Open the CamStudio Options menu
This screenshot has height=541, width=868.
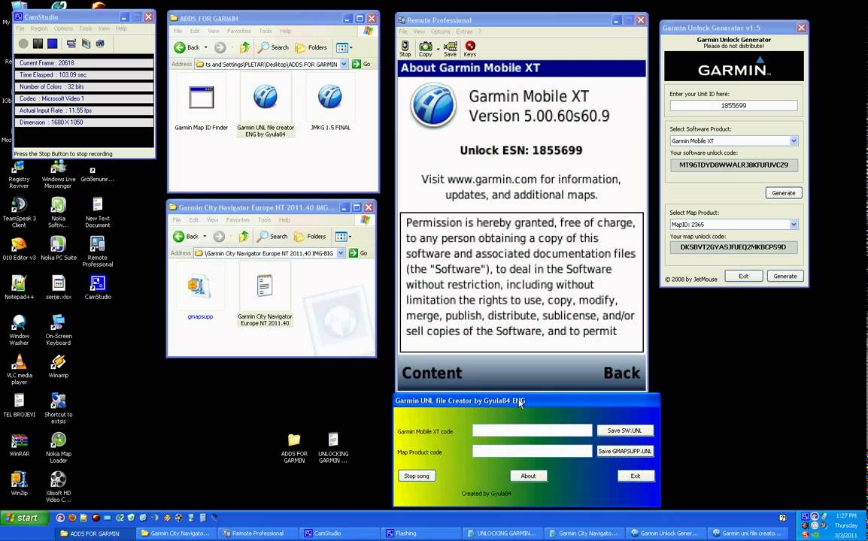coord(63,29)
